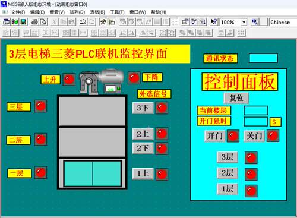Redo the last action
This screenshot has width=297, height=218.
click(x=92, y=22)
